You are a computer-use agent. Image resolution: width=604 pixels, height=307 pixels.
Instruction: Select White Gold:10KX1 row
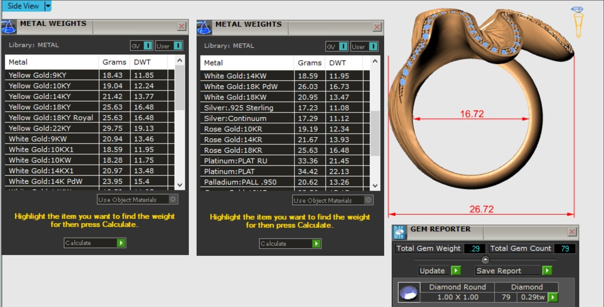(89, 149)
